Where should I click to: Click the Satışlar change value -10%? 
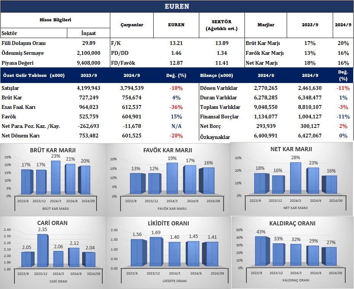pyautogui.click(x=176, y=88)
